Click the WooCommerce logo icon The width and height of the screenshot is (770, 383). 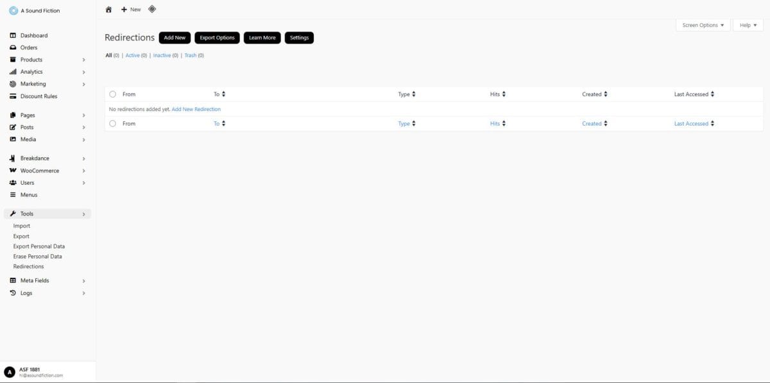coord(13,171)
